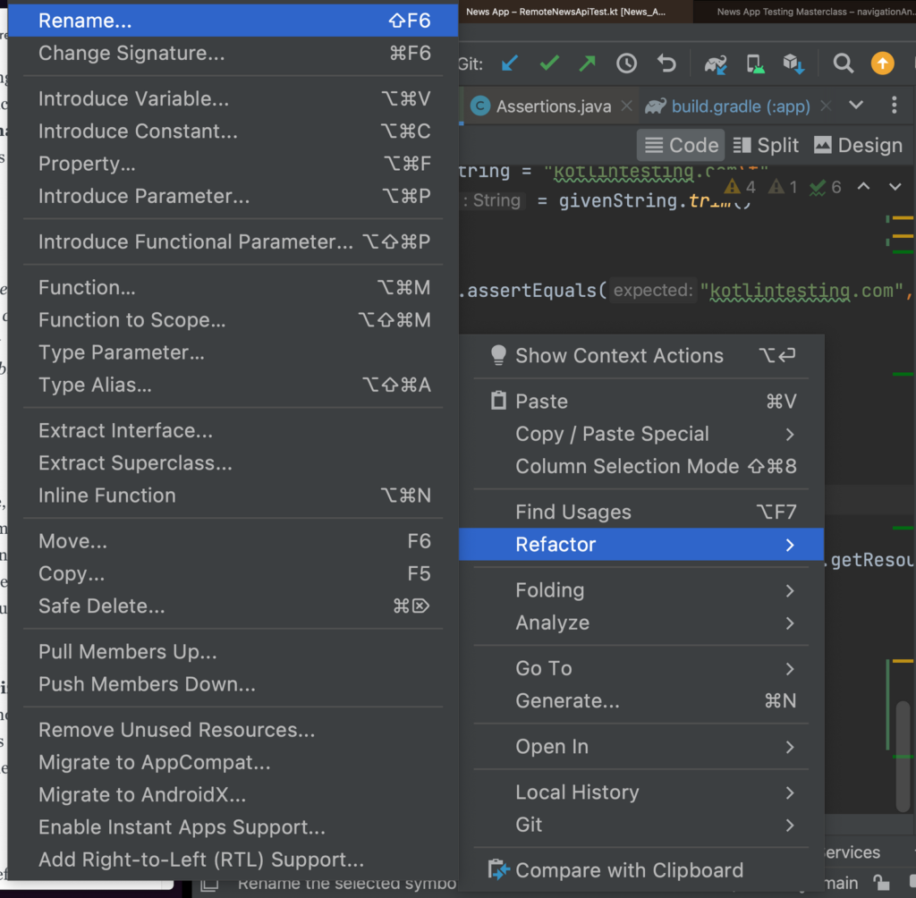Switch editor to Split view
Viewport: 916px width, 898px height.
(766, 145)
